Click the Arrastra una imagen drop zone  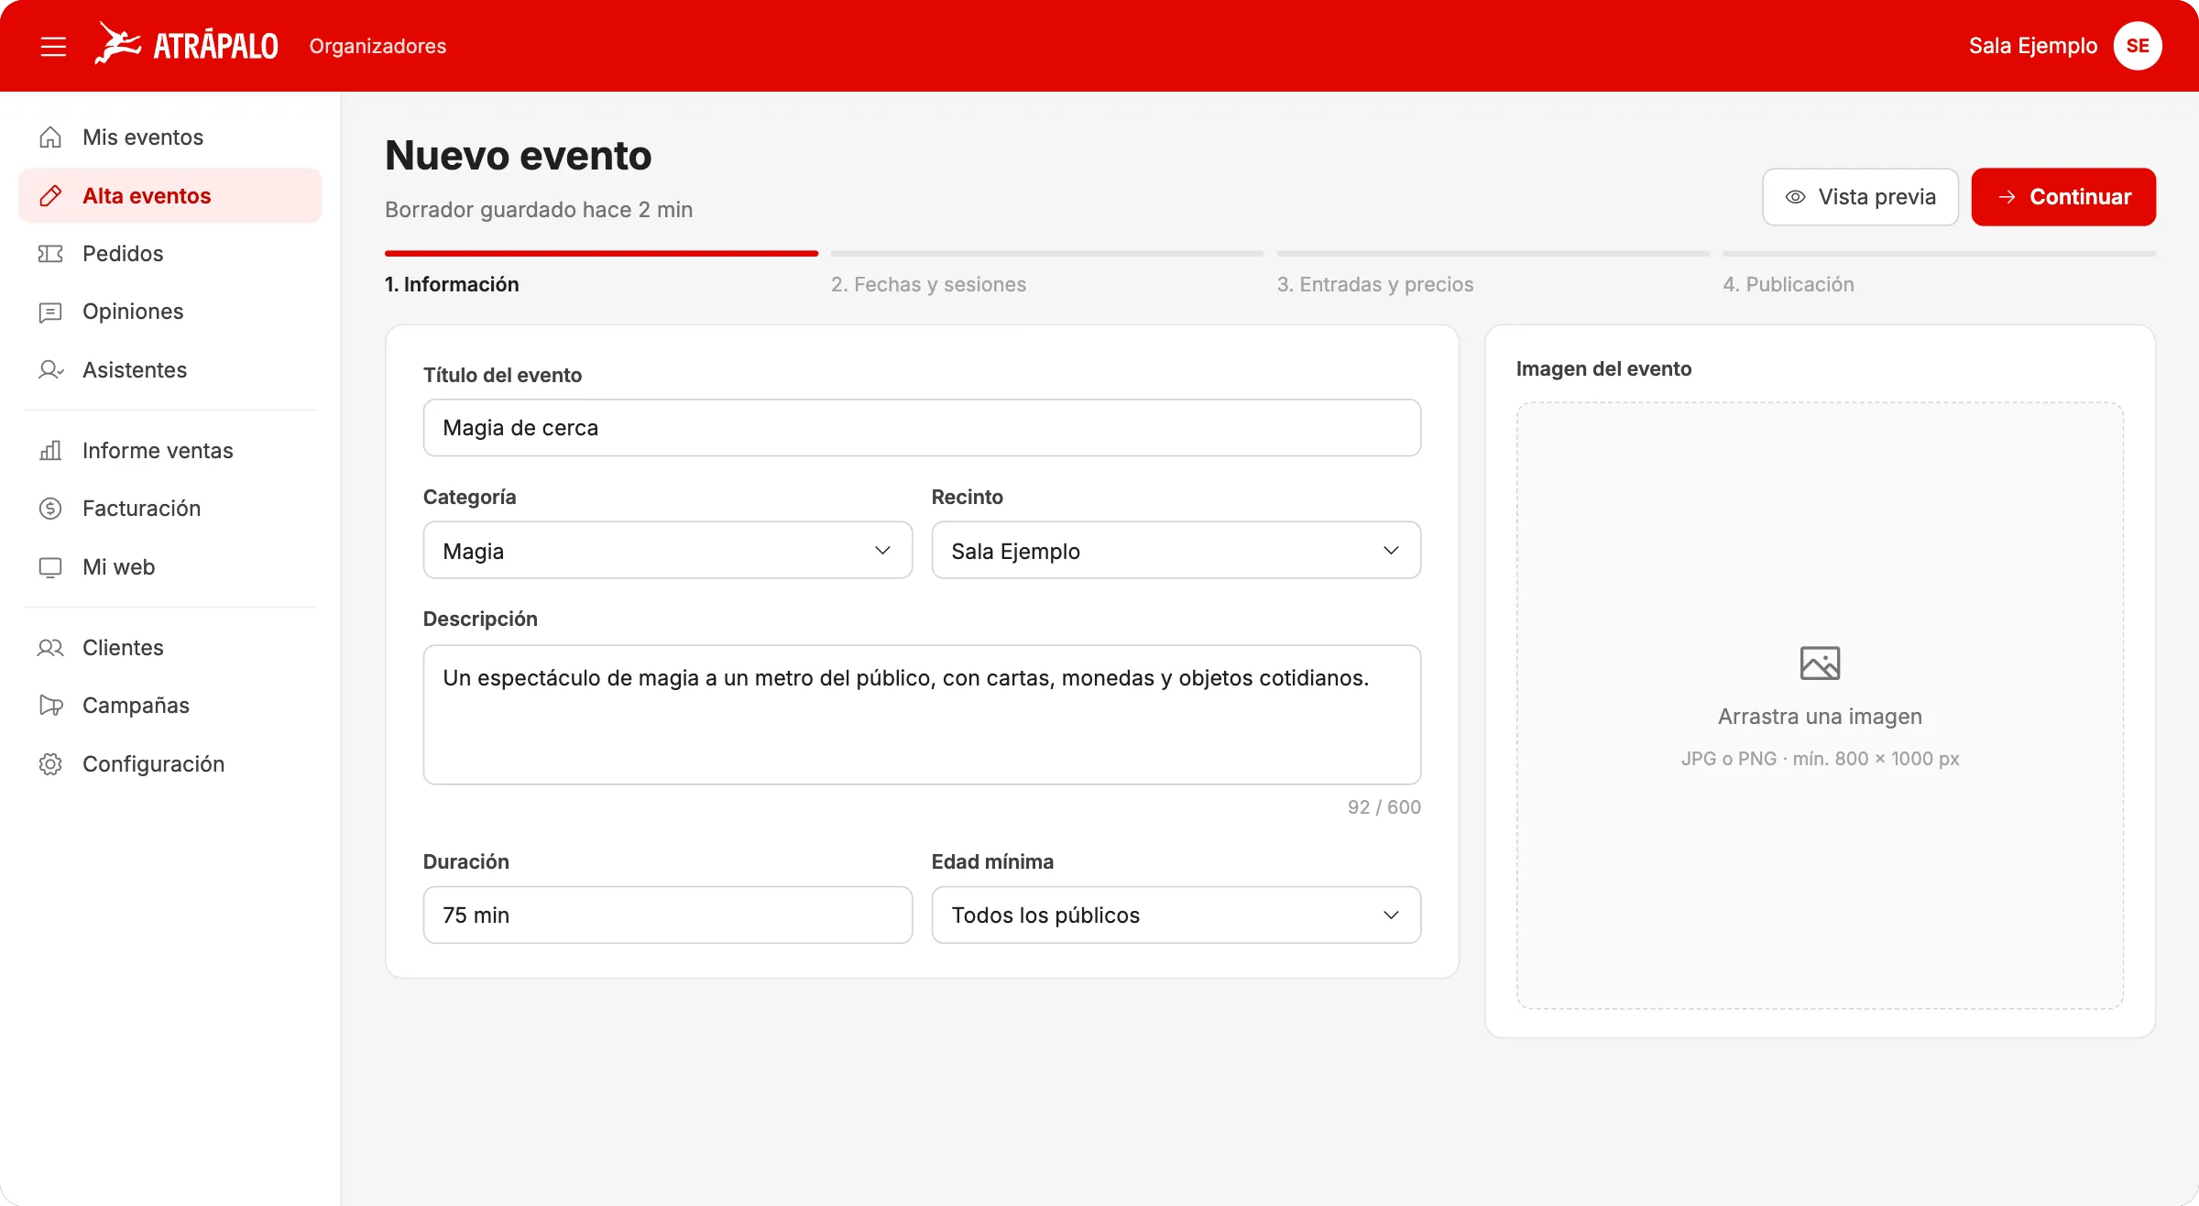point(1820,706)
